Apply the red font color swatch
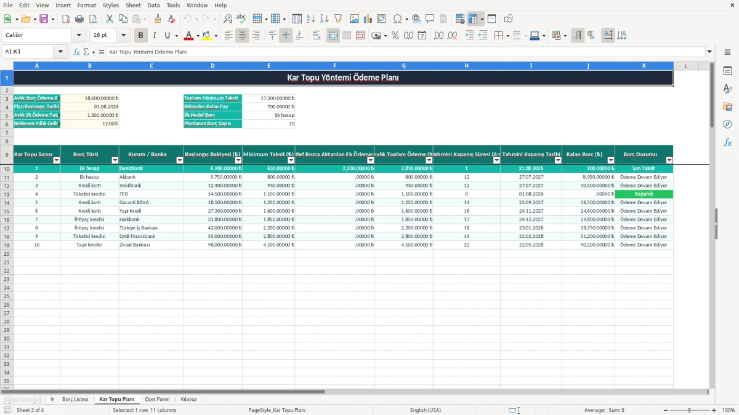Image resolution: width=739 pixels, height=415 pixels. tap(188, 36)
